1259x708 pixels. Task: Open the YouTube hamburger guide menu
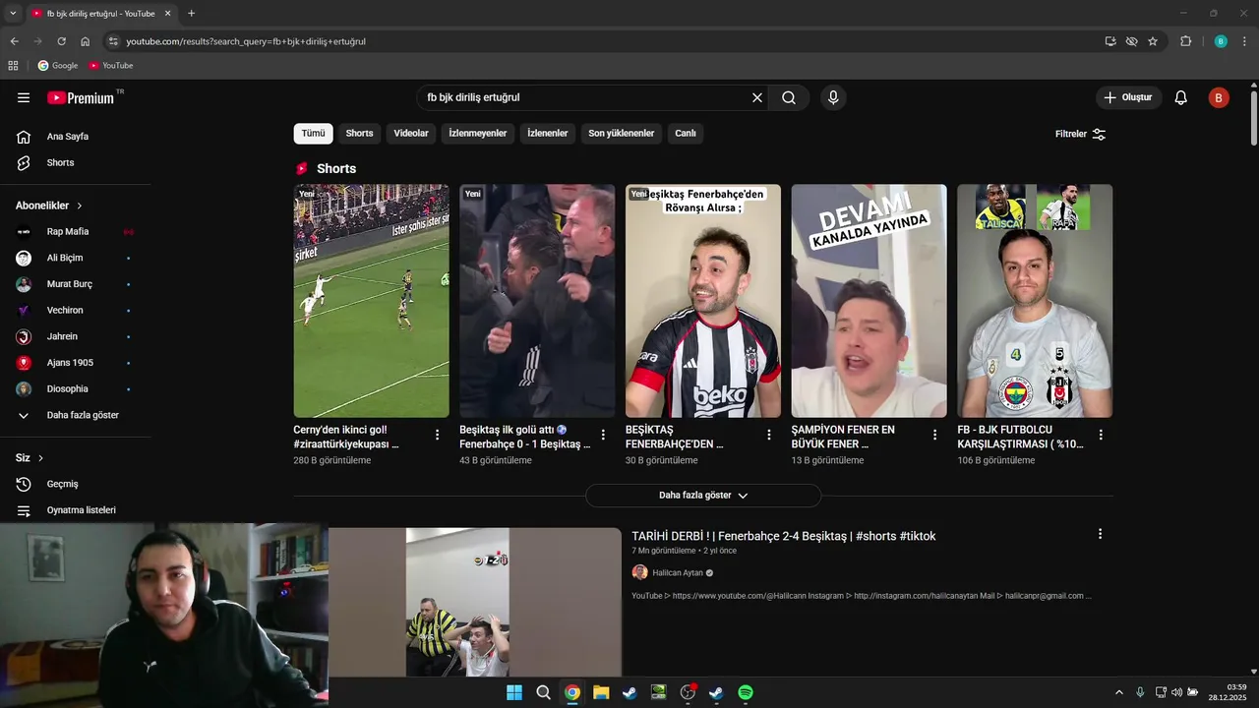click(24, 97)
